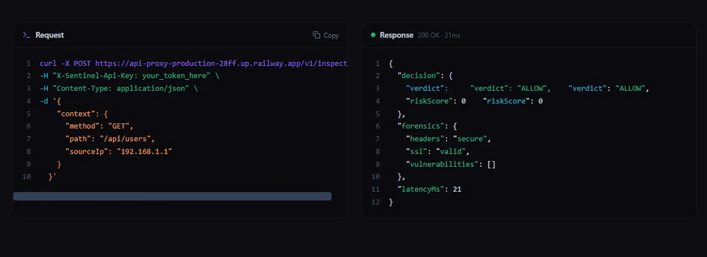Click the "ssl": "valid" line

click(437, 152)
